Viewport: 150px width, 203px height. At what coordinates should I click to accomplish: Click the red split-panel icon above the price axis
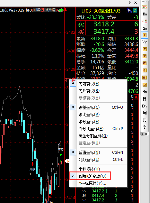pos(73,10)
